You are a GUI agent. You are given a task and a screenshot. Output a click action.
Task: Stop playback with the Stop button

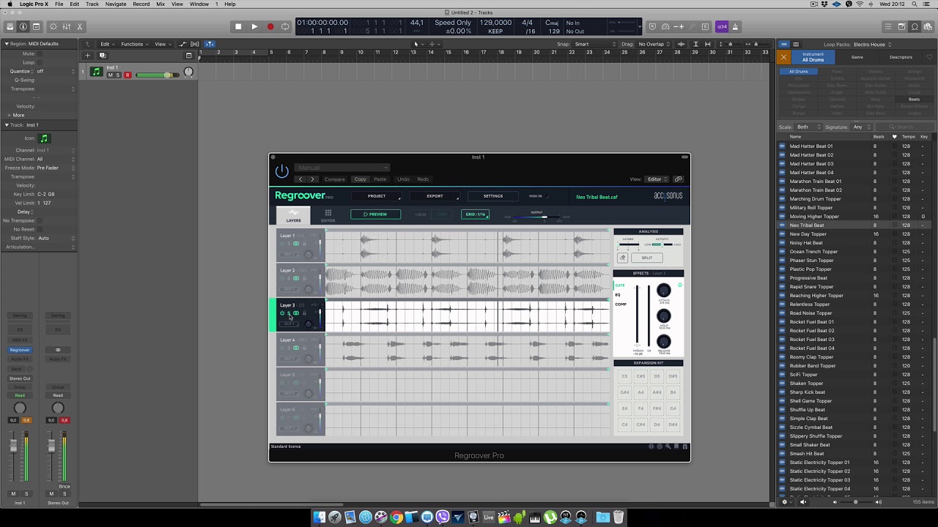pos(238,26)
